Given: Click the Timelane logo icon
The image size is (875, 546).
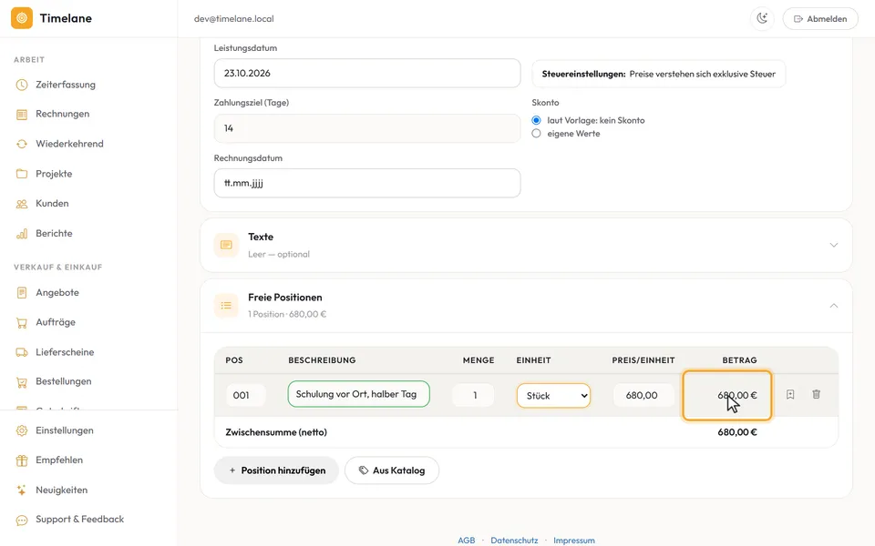Looking at the screenshot, I should coord(22,18).
